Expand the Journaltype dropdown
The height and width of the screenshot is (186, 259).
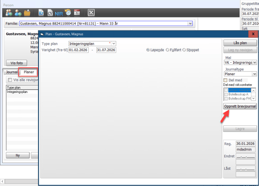click(254, 74)
